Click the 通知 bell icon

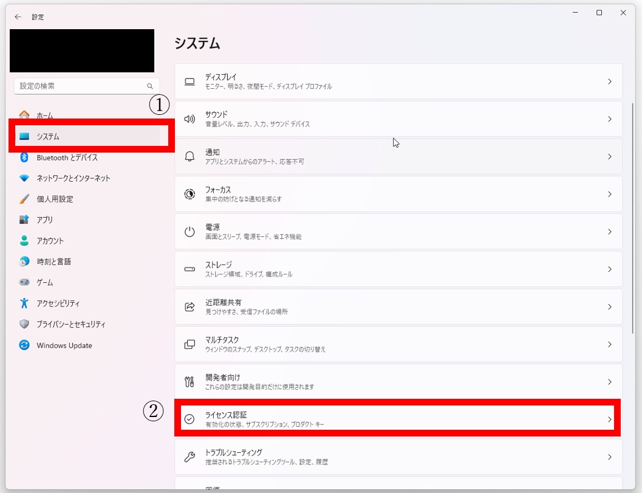click(x=190, y=157)
